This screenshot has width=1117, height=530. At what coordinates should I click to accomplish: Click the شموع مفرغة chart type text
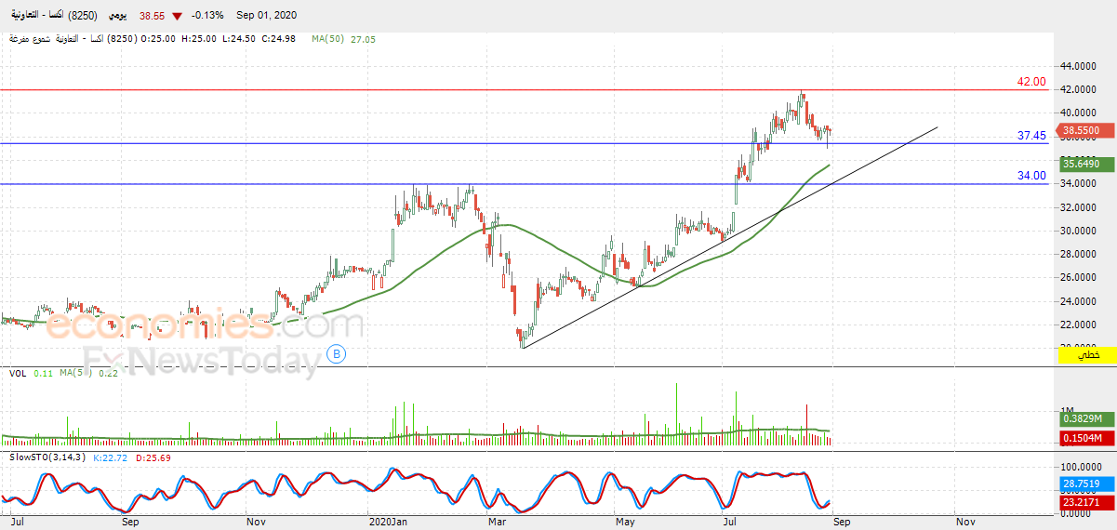click(x=31, y=39)
